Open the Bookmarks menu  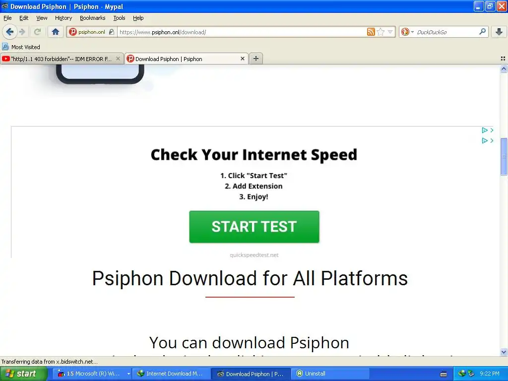pos(92,18)
